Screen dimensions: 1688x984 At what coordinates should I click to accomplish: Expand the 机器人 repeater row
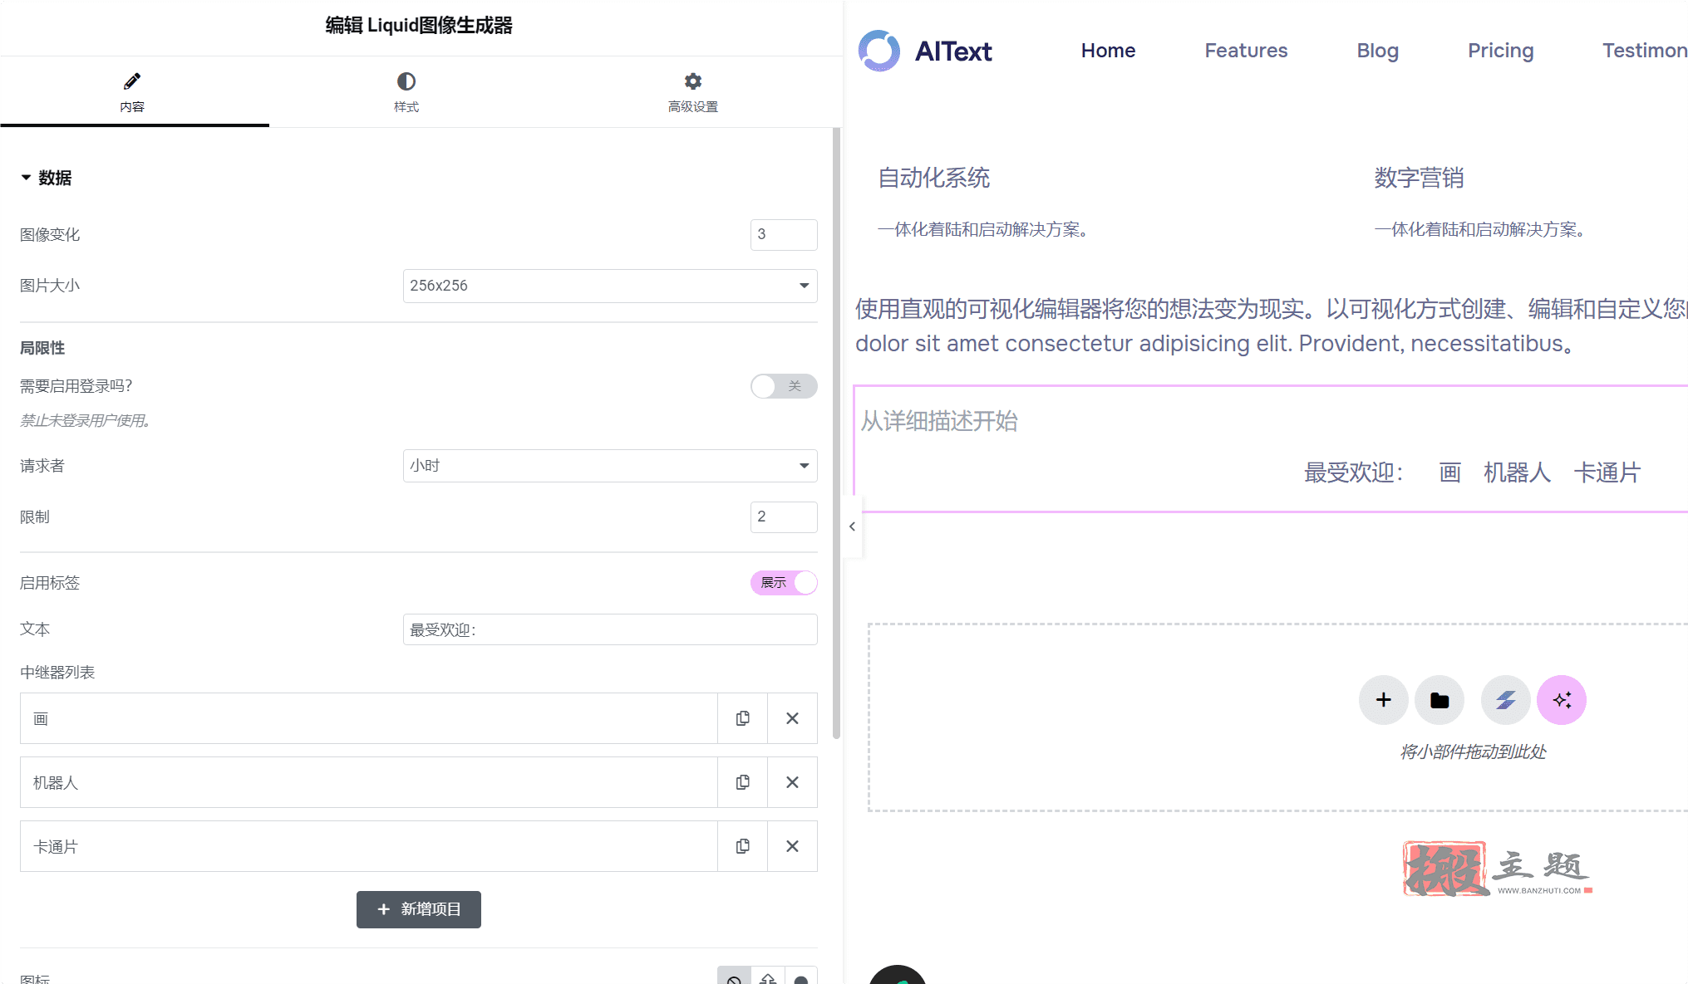tap(368, 782)
